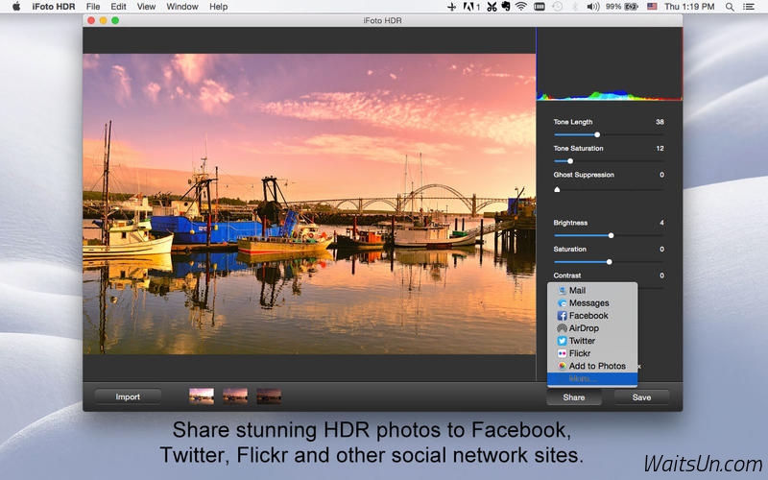This screenshot has height=480, width=768.
Task: Click the Evernote elephant menu bar icon
Action: (x=506, y=7)
